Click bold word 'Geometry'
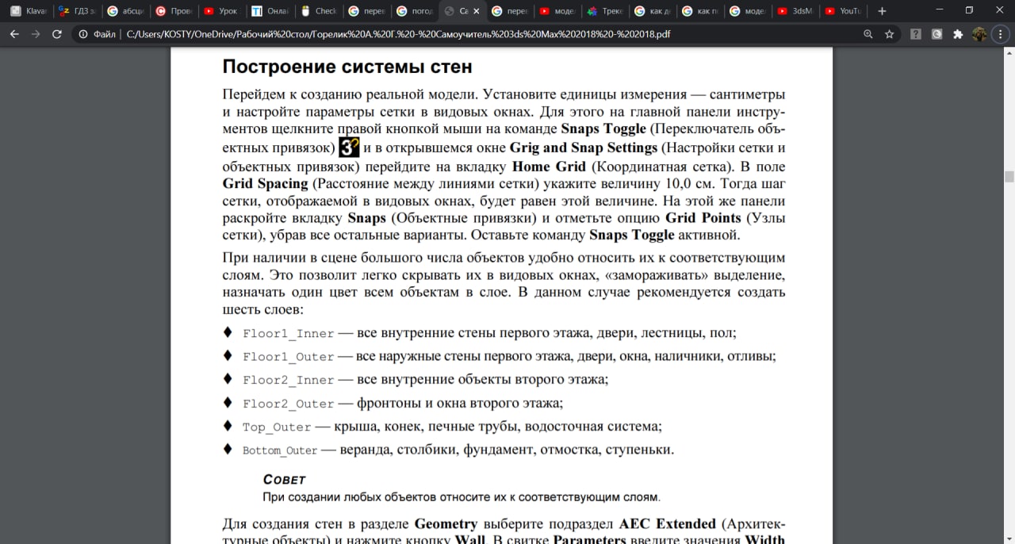This screenshot has width=1015, height=544. [446, 525]
